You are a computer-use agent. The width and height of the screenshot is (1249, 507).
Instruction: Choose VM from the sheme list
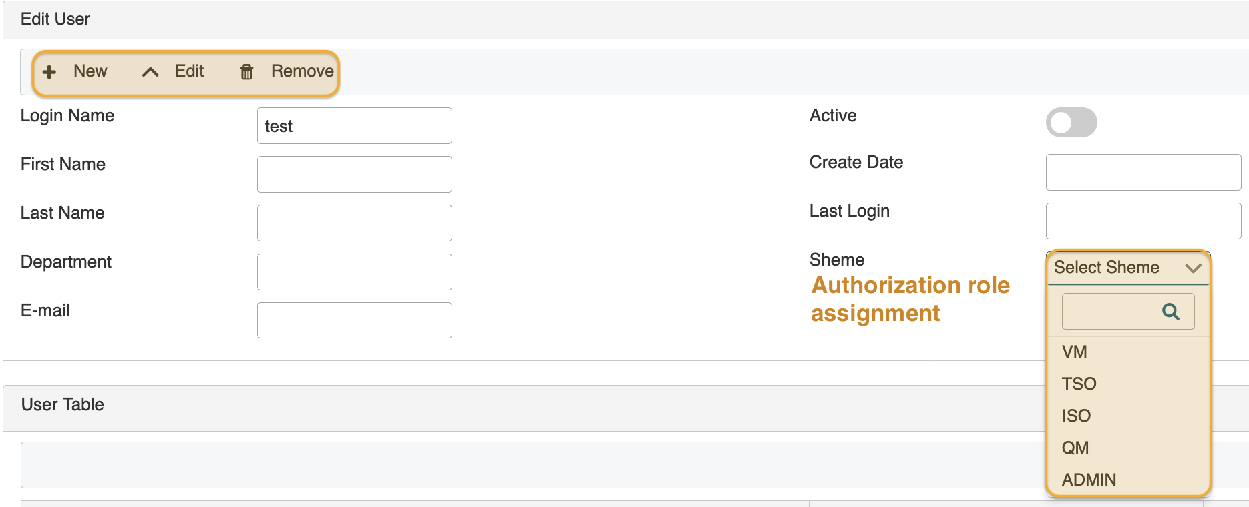coord(1075,352)
